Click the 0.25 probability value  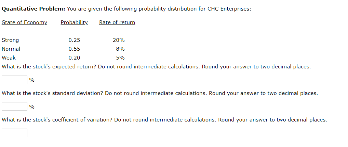click(x=74, y=40)
